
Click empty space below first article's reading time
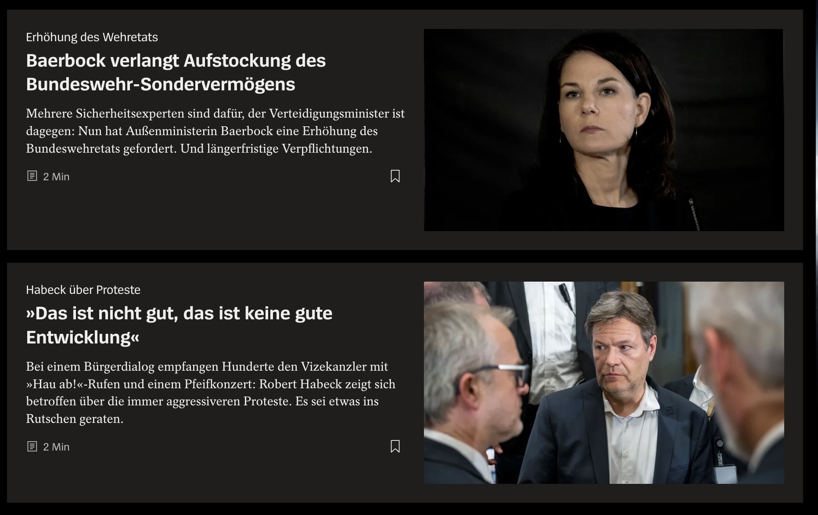[211, 215]
